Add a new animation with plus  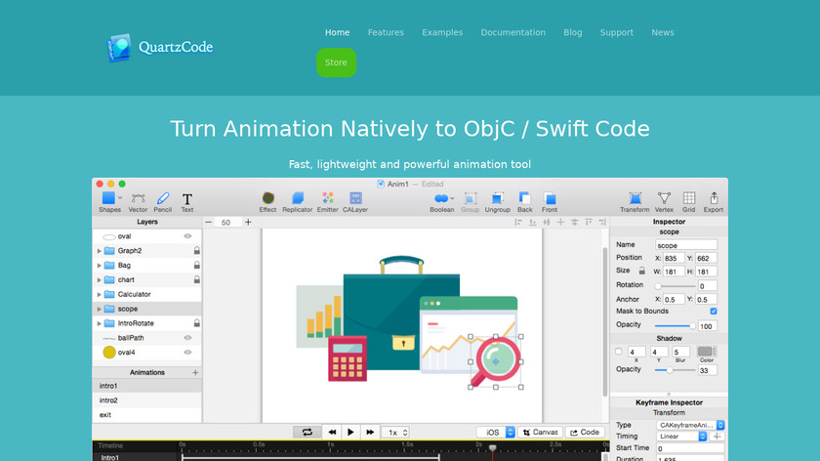coord(195,372)
